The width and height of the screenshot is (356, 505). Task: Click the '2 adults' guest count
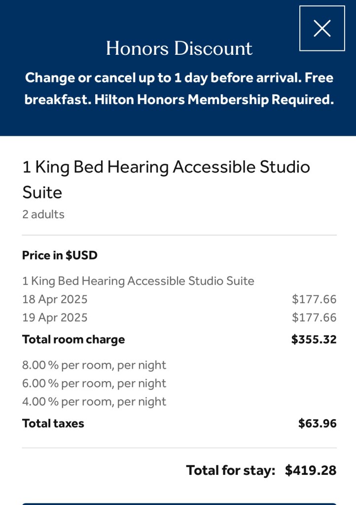tap(43, 214)
